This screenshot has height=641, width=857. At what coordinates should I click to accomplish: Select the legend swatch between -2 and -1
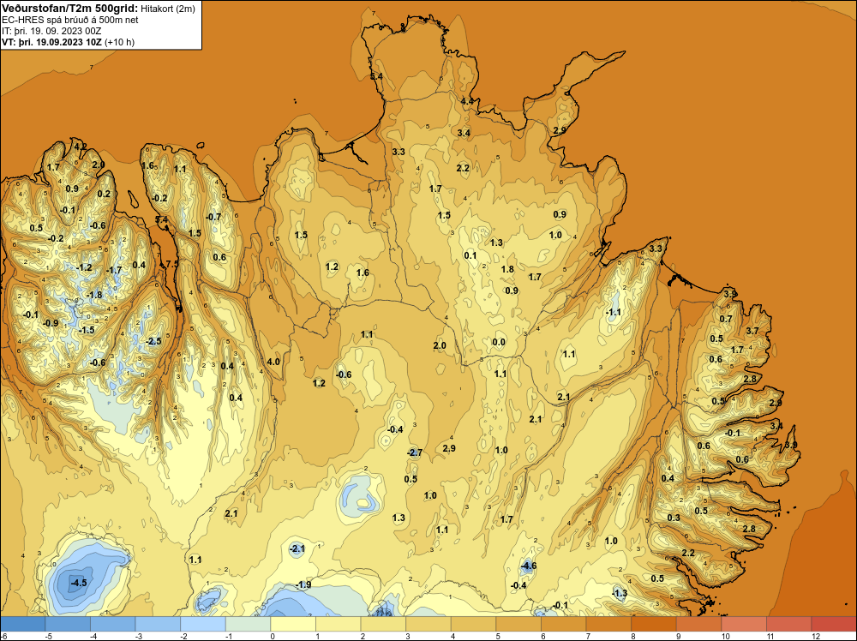(203, 624)
